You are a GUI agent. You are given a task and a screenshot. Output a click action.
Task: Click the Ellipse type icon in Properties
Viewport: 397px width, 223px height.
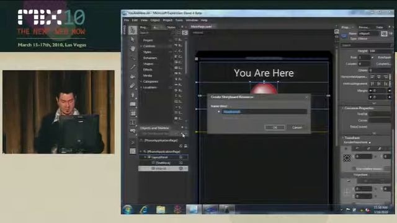[344, 36]
